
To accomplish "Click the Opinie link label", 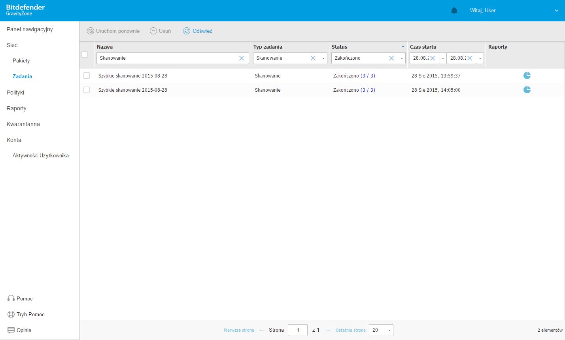I will click(24, 330).
